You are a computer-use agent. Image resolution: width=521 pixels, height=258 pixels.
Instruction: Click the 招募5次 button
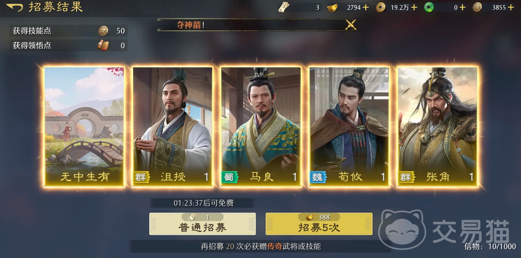coord(319,224)
